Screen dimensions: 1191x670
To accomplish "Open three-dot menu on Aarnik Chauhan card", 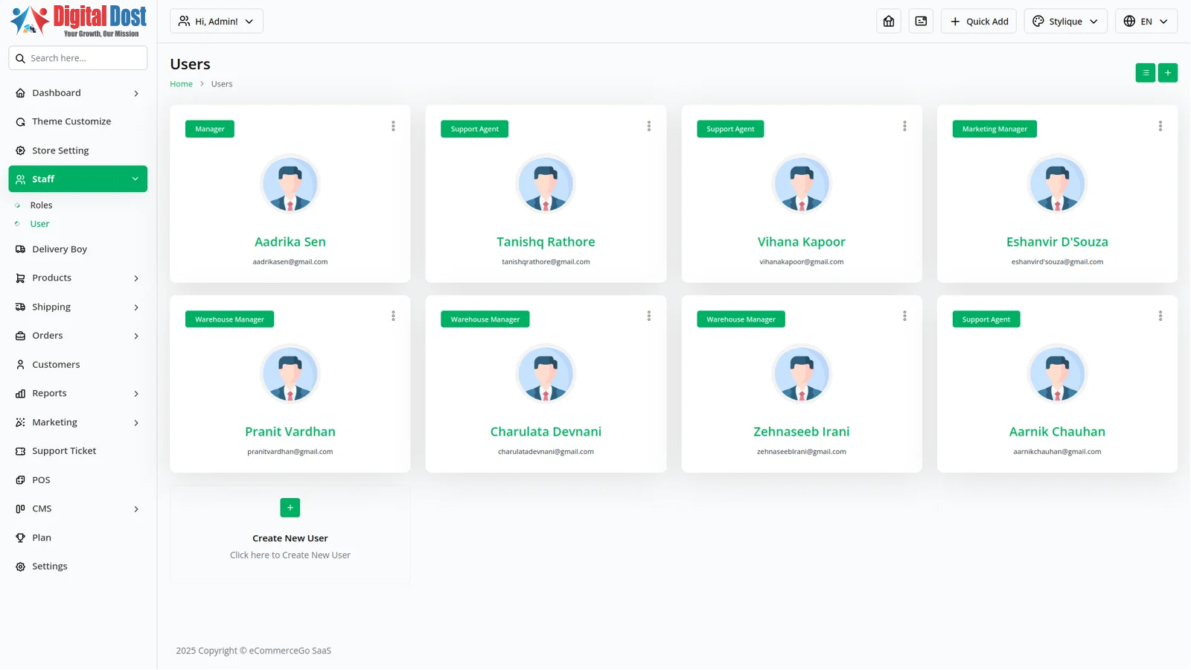I will [x=1160, y=316].
